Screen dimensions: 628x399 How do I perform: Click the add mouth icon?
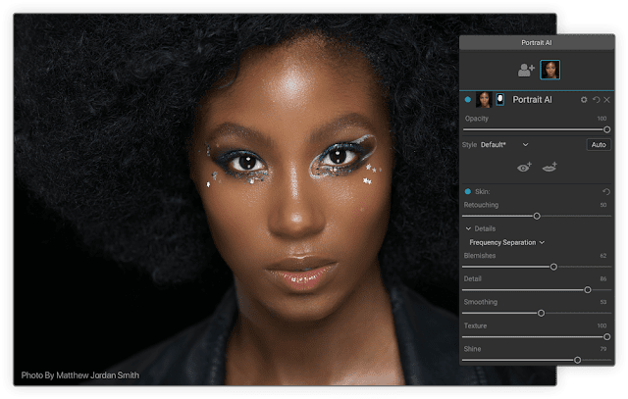pos(549,168)
